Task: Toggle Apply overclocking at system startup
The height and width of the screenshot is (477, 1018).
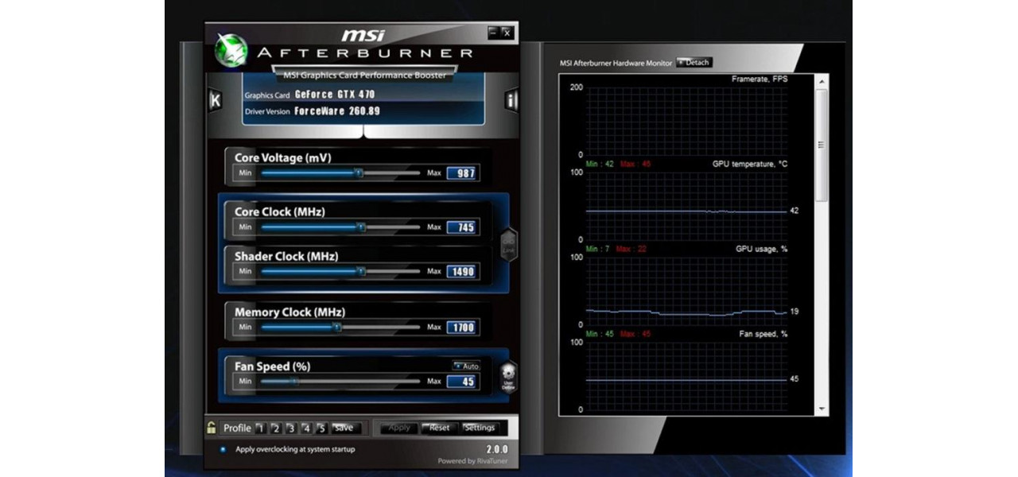Action: 223,449
